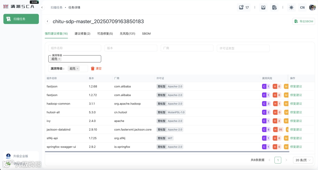Select the hadoop-common component name
318x170 pixels.
coord(58,104)
